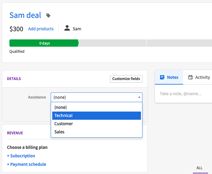Click the Activity calendar icon

[x=190, y=77]
